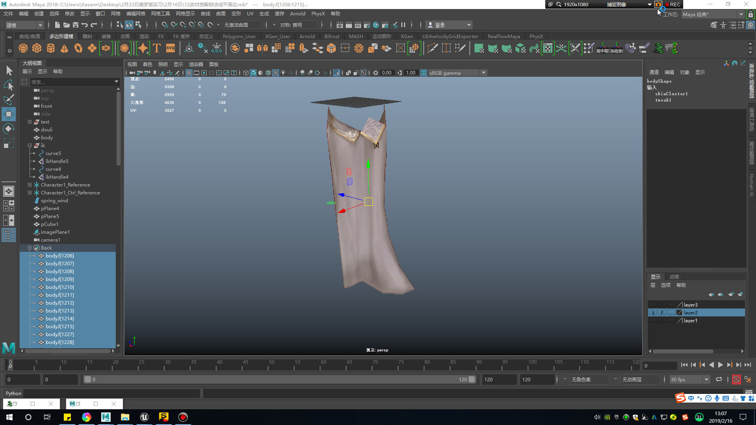The height and width of the screenshot is (425, 756).
Task: Expand Character1_Reference in outliner
Action: 30,185
